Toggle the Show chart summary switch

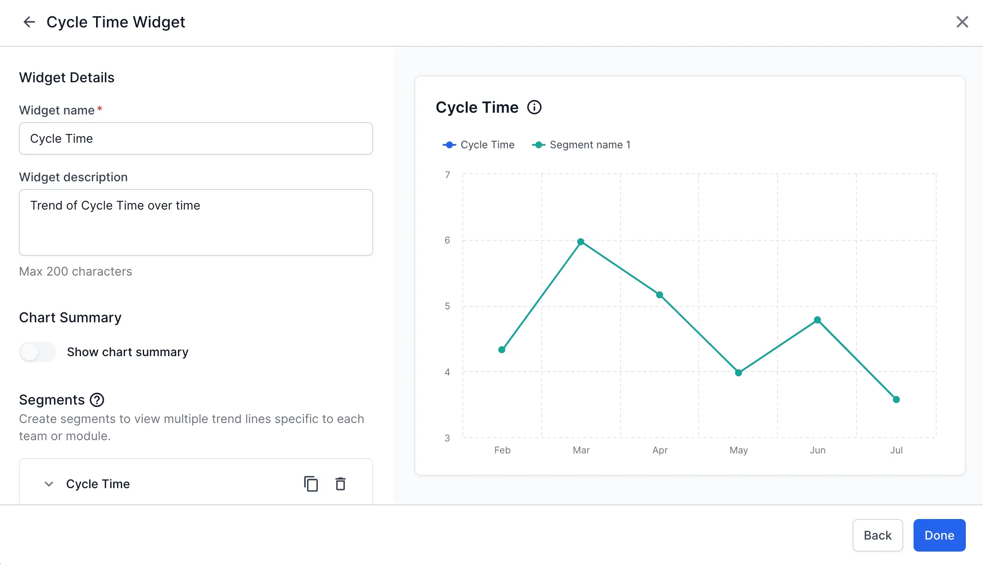point(38,352)
